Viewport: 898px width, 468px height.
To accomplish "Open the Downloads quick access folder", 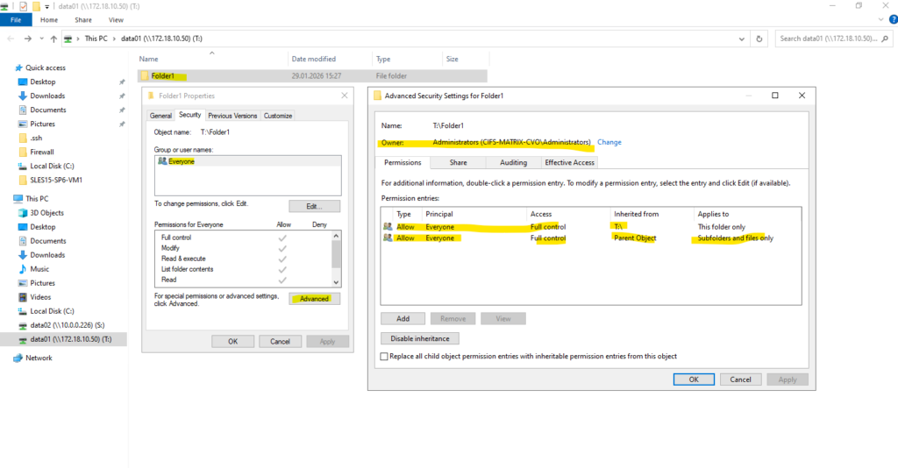I will pos(47,96).
